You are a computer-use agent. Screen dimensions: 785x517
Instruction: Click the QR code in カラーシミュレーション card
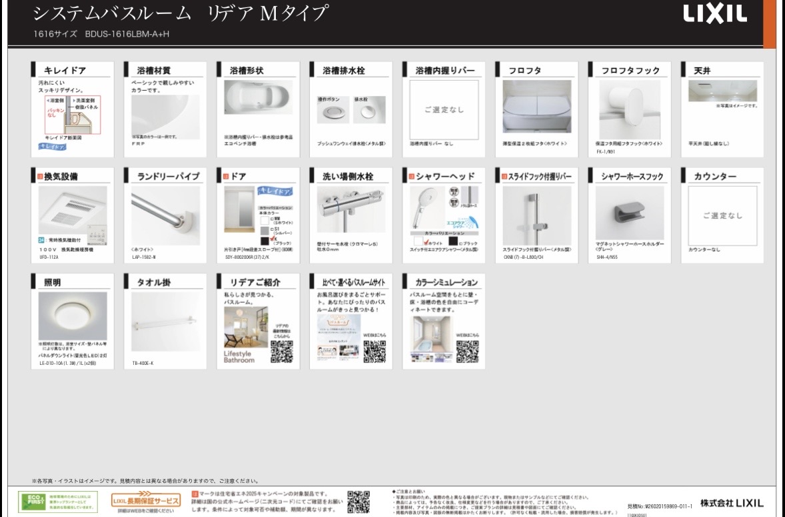(466, 350)
